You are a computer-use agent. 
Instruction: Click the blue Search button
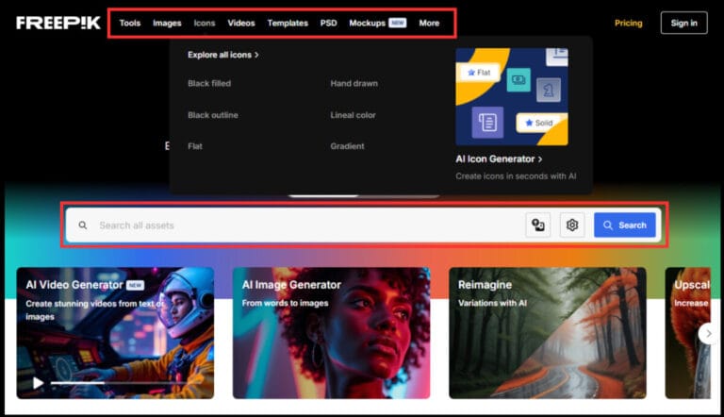coord(624,225)
